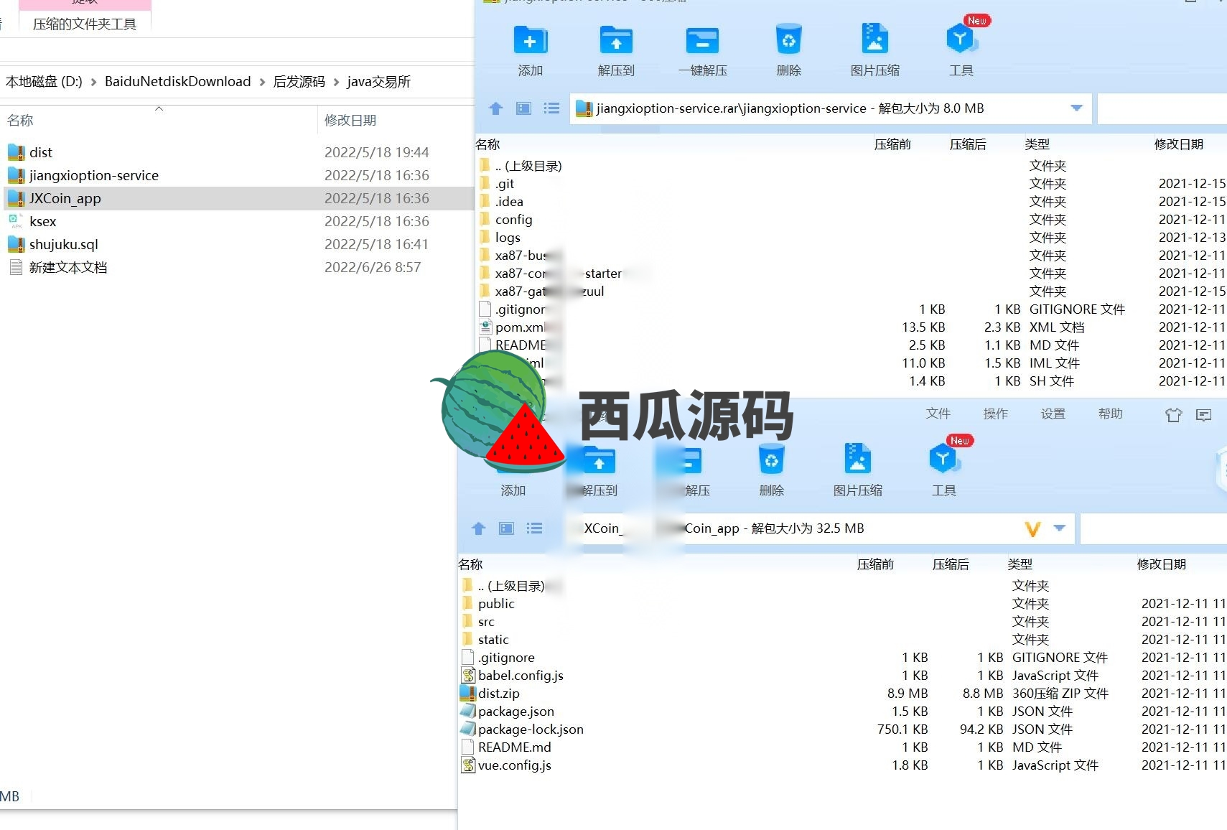Click 后发源码 in the Explorer breadcrumb
This screenshot has width=1227, height=830.
[299, 81]
